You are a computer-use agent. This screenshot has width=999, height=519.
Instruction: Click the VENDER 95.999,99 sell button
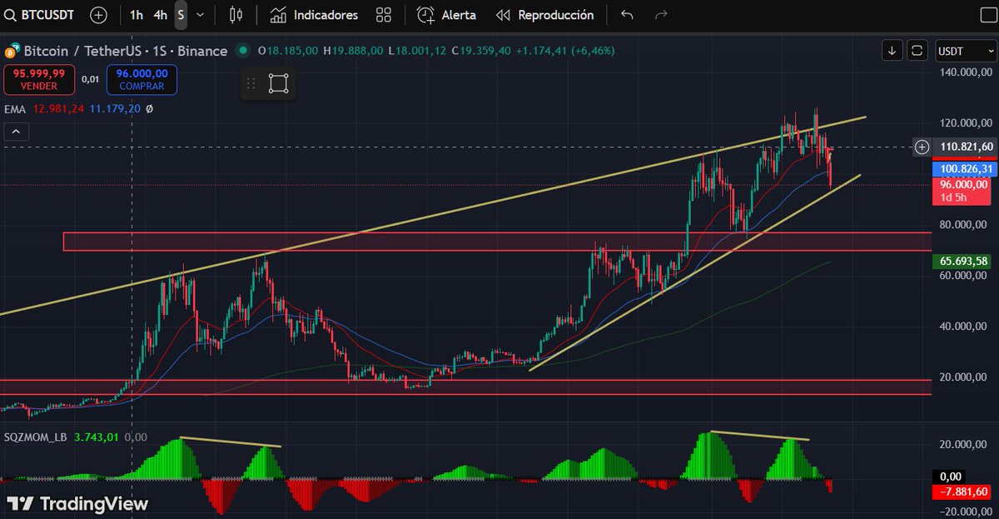point(38,80)
